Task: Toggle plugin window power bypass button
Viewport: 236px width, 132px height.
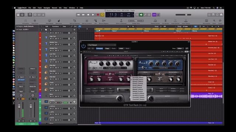Action: click(83, 46)
